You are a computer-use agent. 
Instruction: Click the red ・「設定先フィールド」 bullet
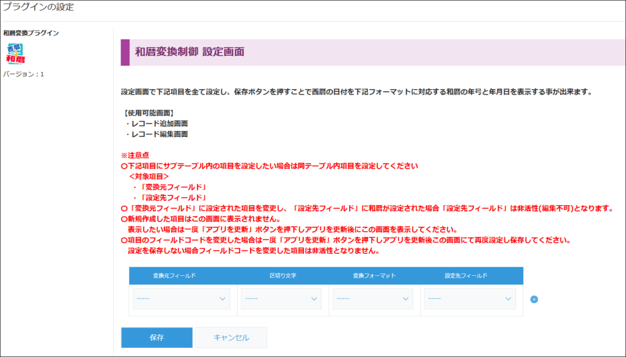point(170,198)
